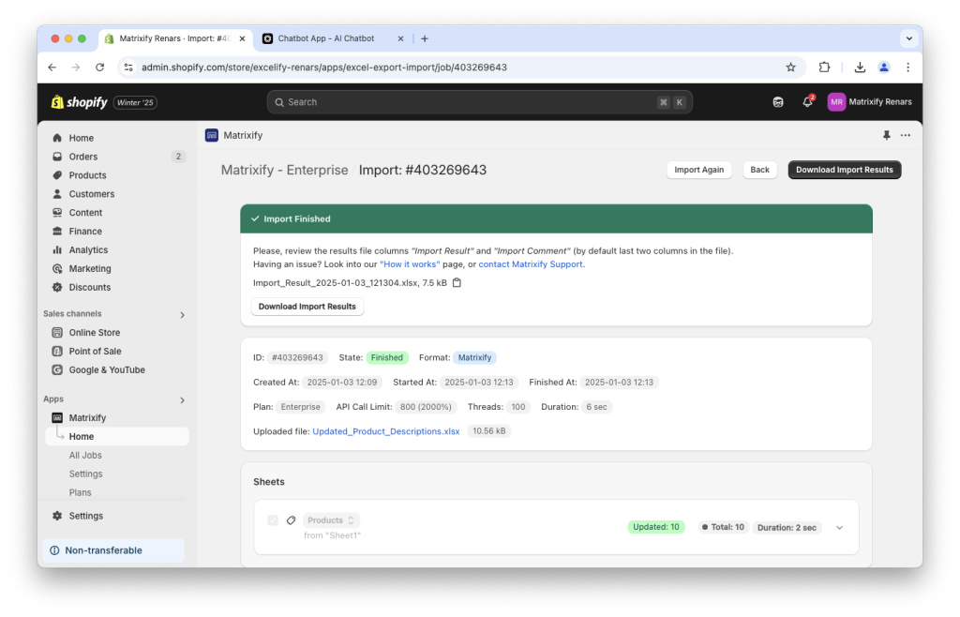Expand the Products sheet details
This screenshot has height=617, width=960.
point(839,527)
